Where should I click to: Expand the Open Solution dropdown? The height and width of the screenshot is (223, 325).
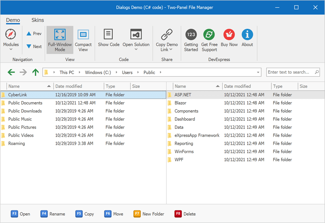[x=136, y=49]
